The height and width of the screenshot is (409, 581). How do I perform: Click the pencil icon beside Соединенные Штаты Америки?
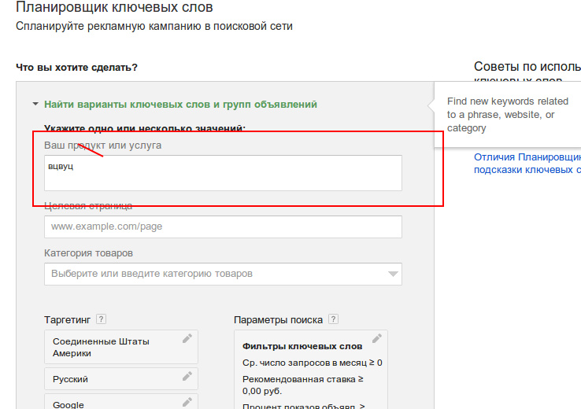tap(187, 338)
